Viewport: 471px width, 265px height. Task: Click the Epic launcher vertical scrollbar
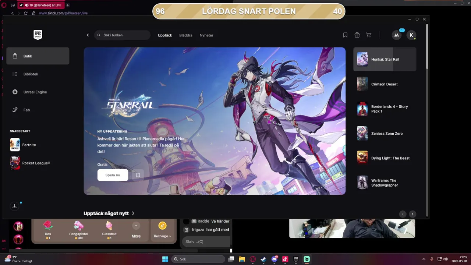click(x=427, y=46)
